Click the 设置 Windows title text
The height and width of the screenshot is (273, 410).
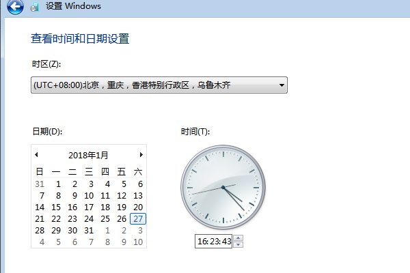pos(74,6)
